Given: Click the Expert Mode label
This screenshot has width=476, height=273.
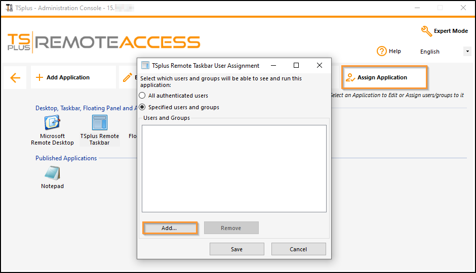Looking at the screenshot, I should (451, 31).
